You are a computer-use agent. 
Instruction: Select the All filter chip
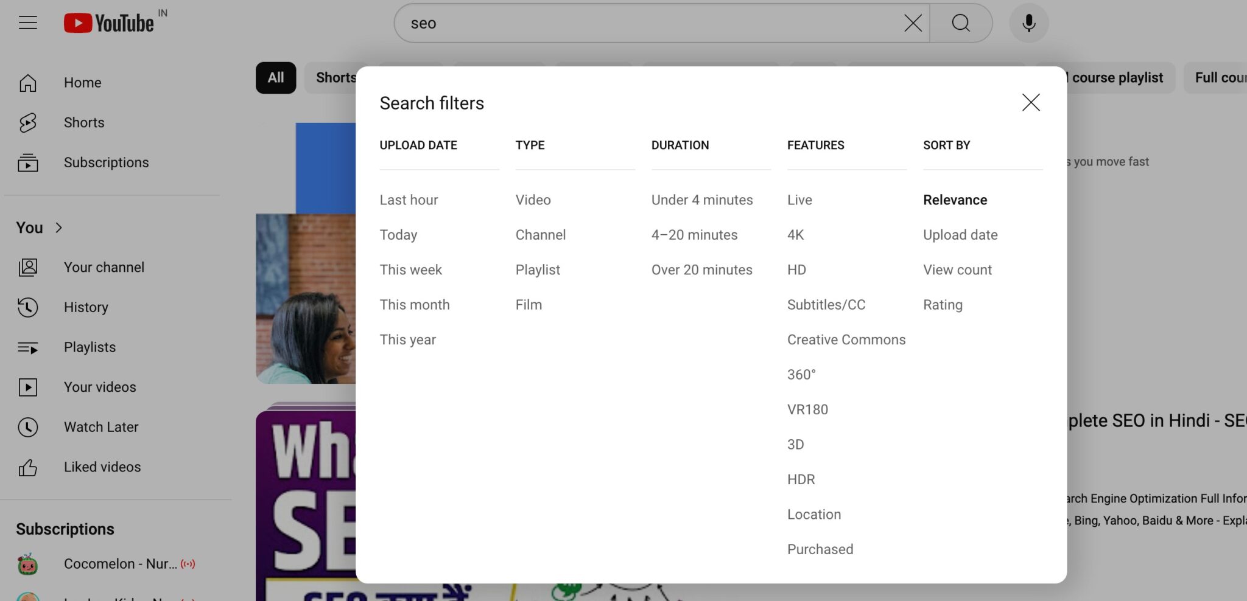275,78
